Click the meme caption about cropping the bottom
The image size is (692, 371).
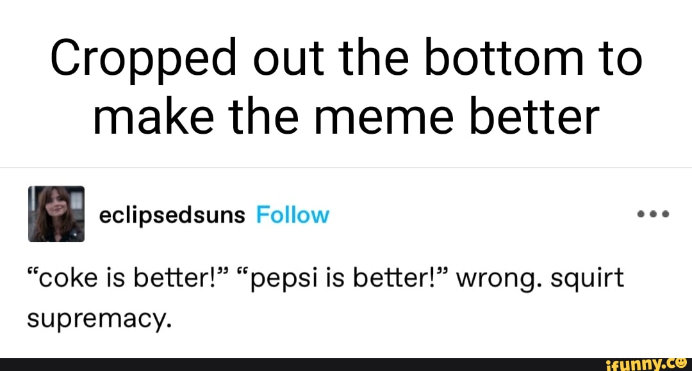(346, 86)
